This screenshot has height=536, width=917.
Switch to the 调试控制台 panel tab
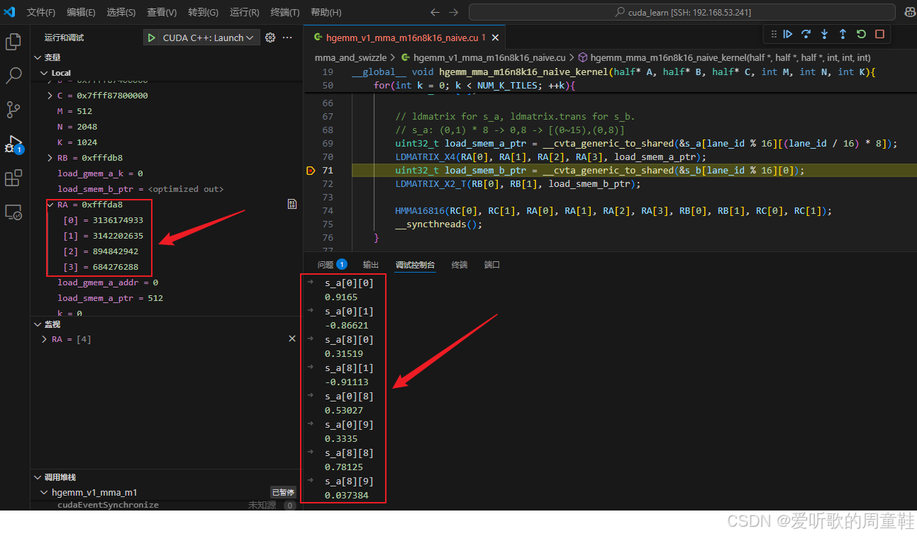415,264
